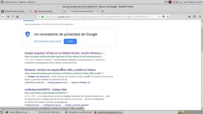The image size is (203, 114).
Task: Show desktop icon in bottom panel
Action: (2, 112)
